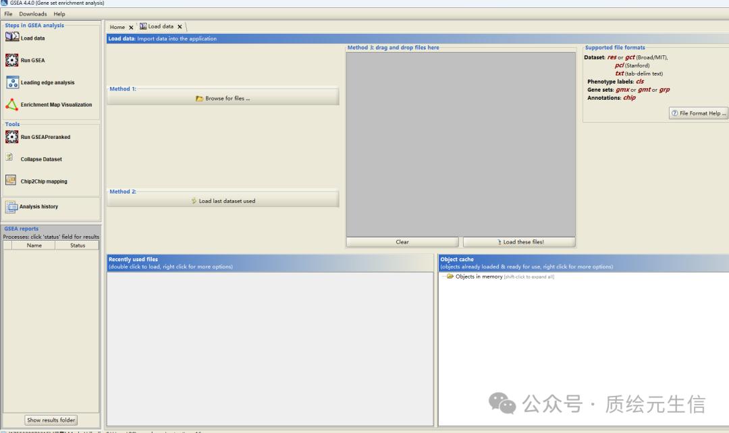
Task: Select Load data step text in sidebar
Action: tap(32, 38)
